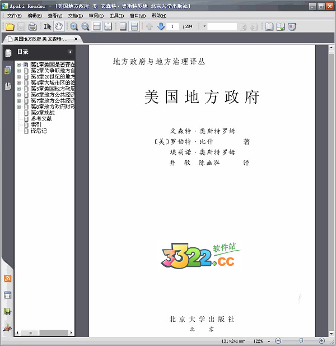Open the 帮助(H) menu
This screenshot has width=336, height=346.
[x=159, y=16]
